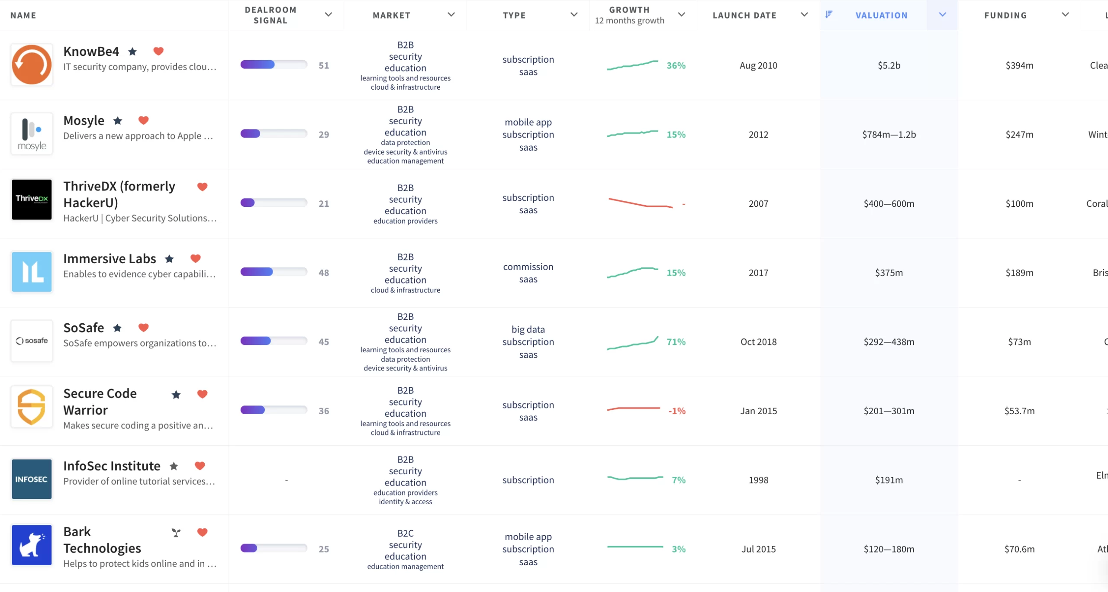Click the InfoSec Institute star icon
The height and width of the screenshot is (592, 1108).
174,466
